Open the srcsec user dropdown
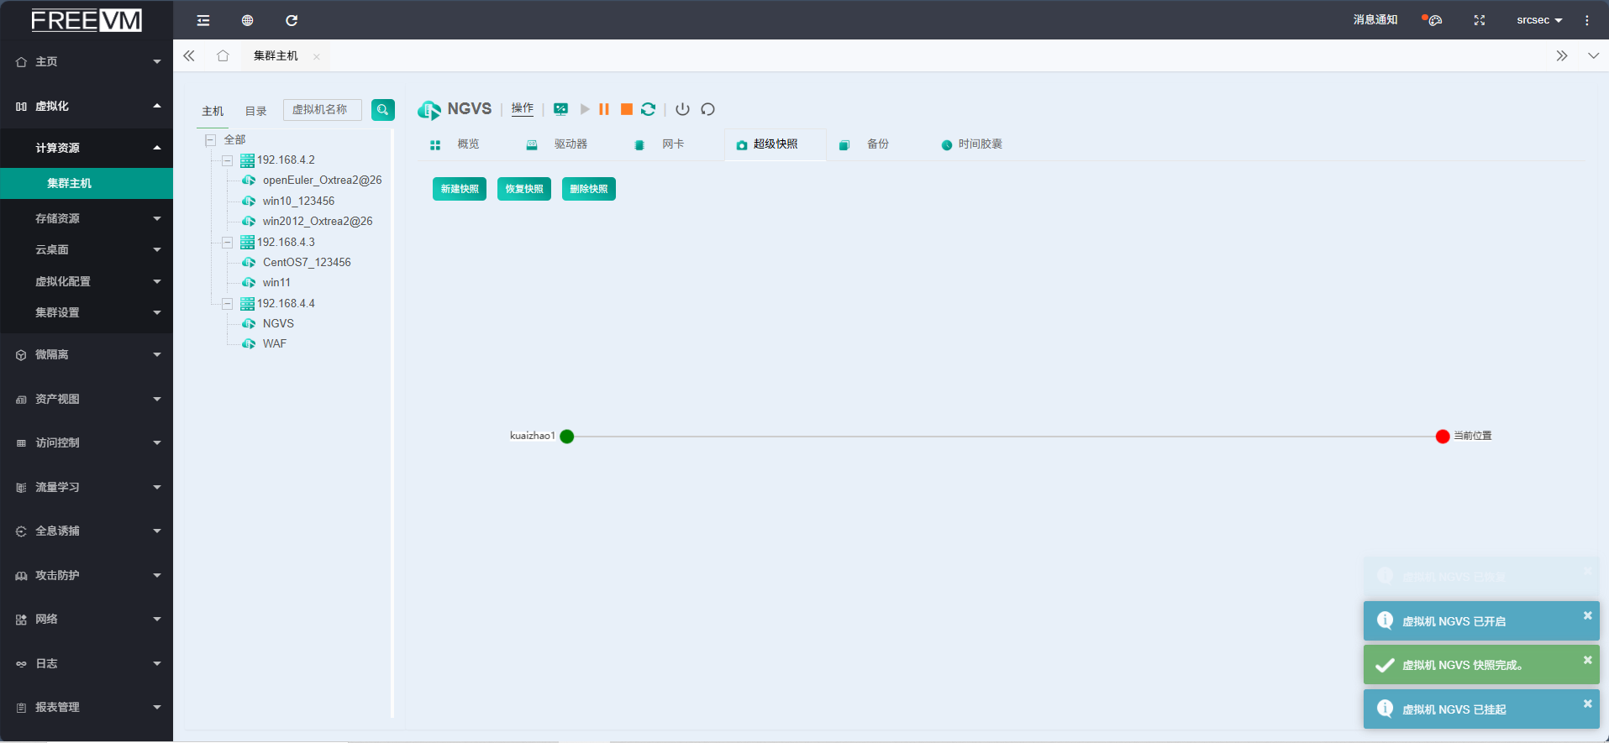The height and width of the screenshot is (743, 1609). tap(1538, 20)
